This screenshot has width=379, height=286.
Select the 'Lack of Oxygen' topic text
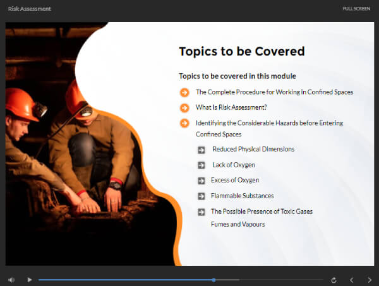[234, 165]
